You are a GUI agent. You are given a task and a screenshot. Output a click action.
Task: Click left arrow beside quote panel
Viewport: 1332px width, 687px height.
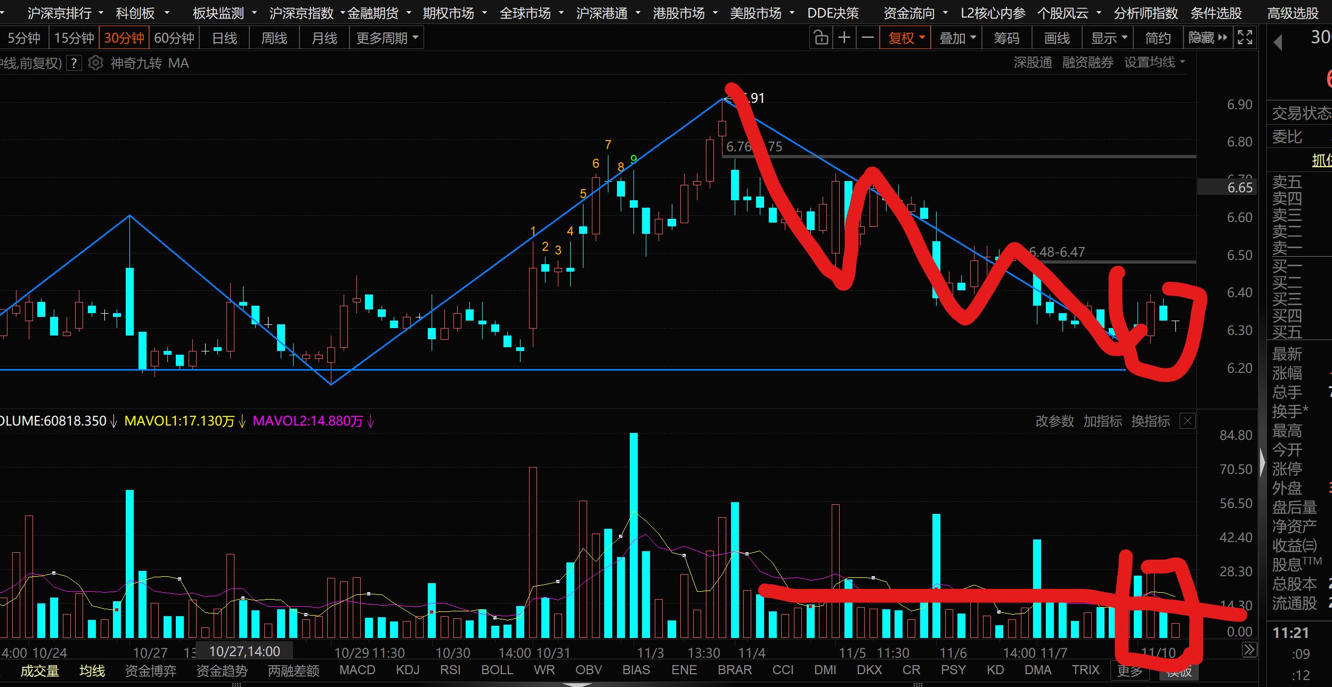tap(1278, 42)
